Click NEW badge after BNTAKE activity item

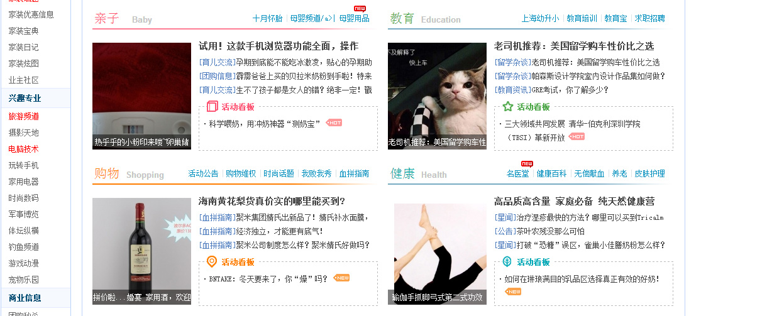(x=341, y=278)
